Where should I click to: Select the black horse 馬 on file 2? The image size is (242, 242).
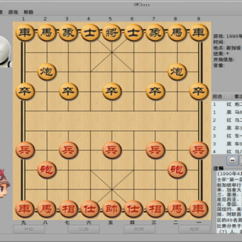47,33
